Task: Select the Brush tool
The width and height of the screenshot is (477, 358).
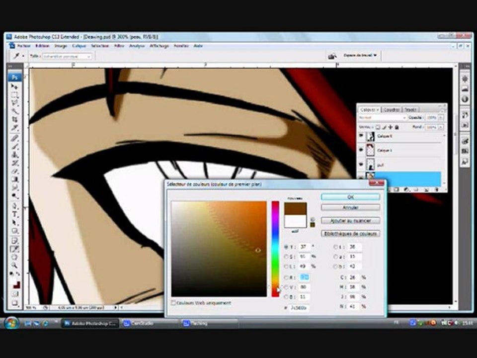Action: coord(14,146)
